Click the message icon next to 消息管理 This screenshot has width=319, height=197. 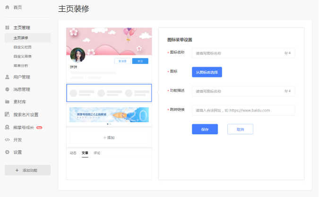coord(7,89)
